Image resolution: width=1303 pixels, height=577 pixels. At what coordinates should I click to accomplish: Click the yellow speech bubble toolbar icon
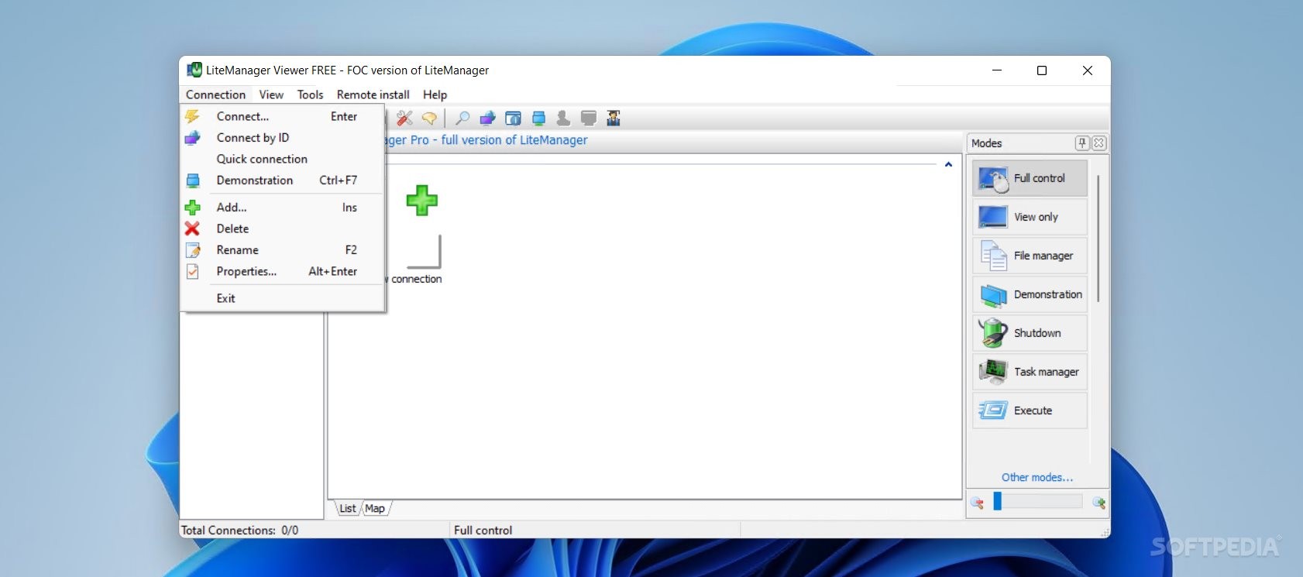click(x=429, y=118)
